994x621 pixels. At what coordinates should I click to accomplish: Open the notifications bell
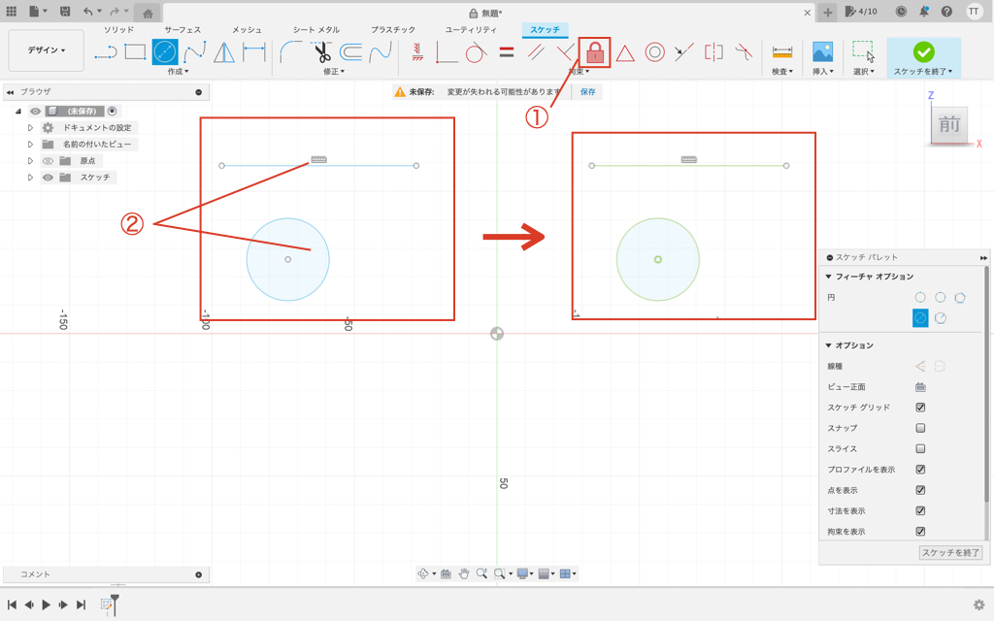coord(924,12)
